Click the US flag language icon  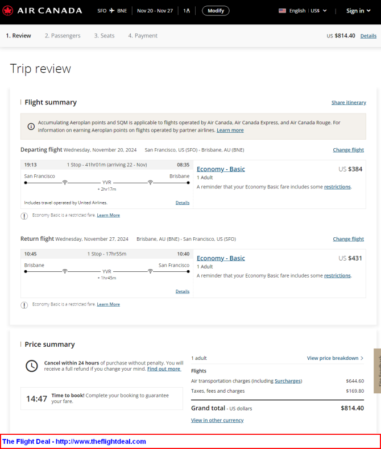tap(282, 11)
